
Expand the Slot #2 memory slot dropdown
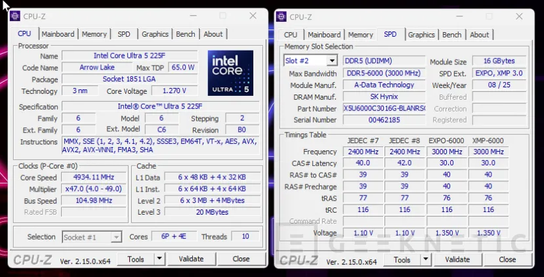coord(332,61)
